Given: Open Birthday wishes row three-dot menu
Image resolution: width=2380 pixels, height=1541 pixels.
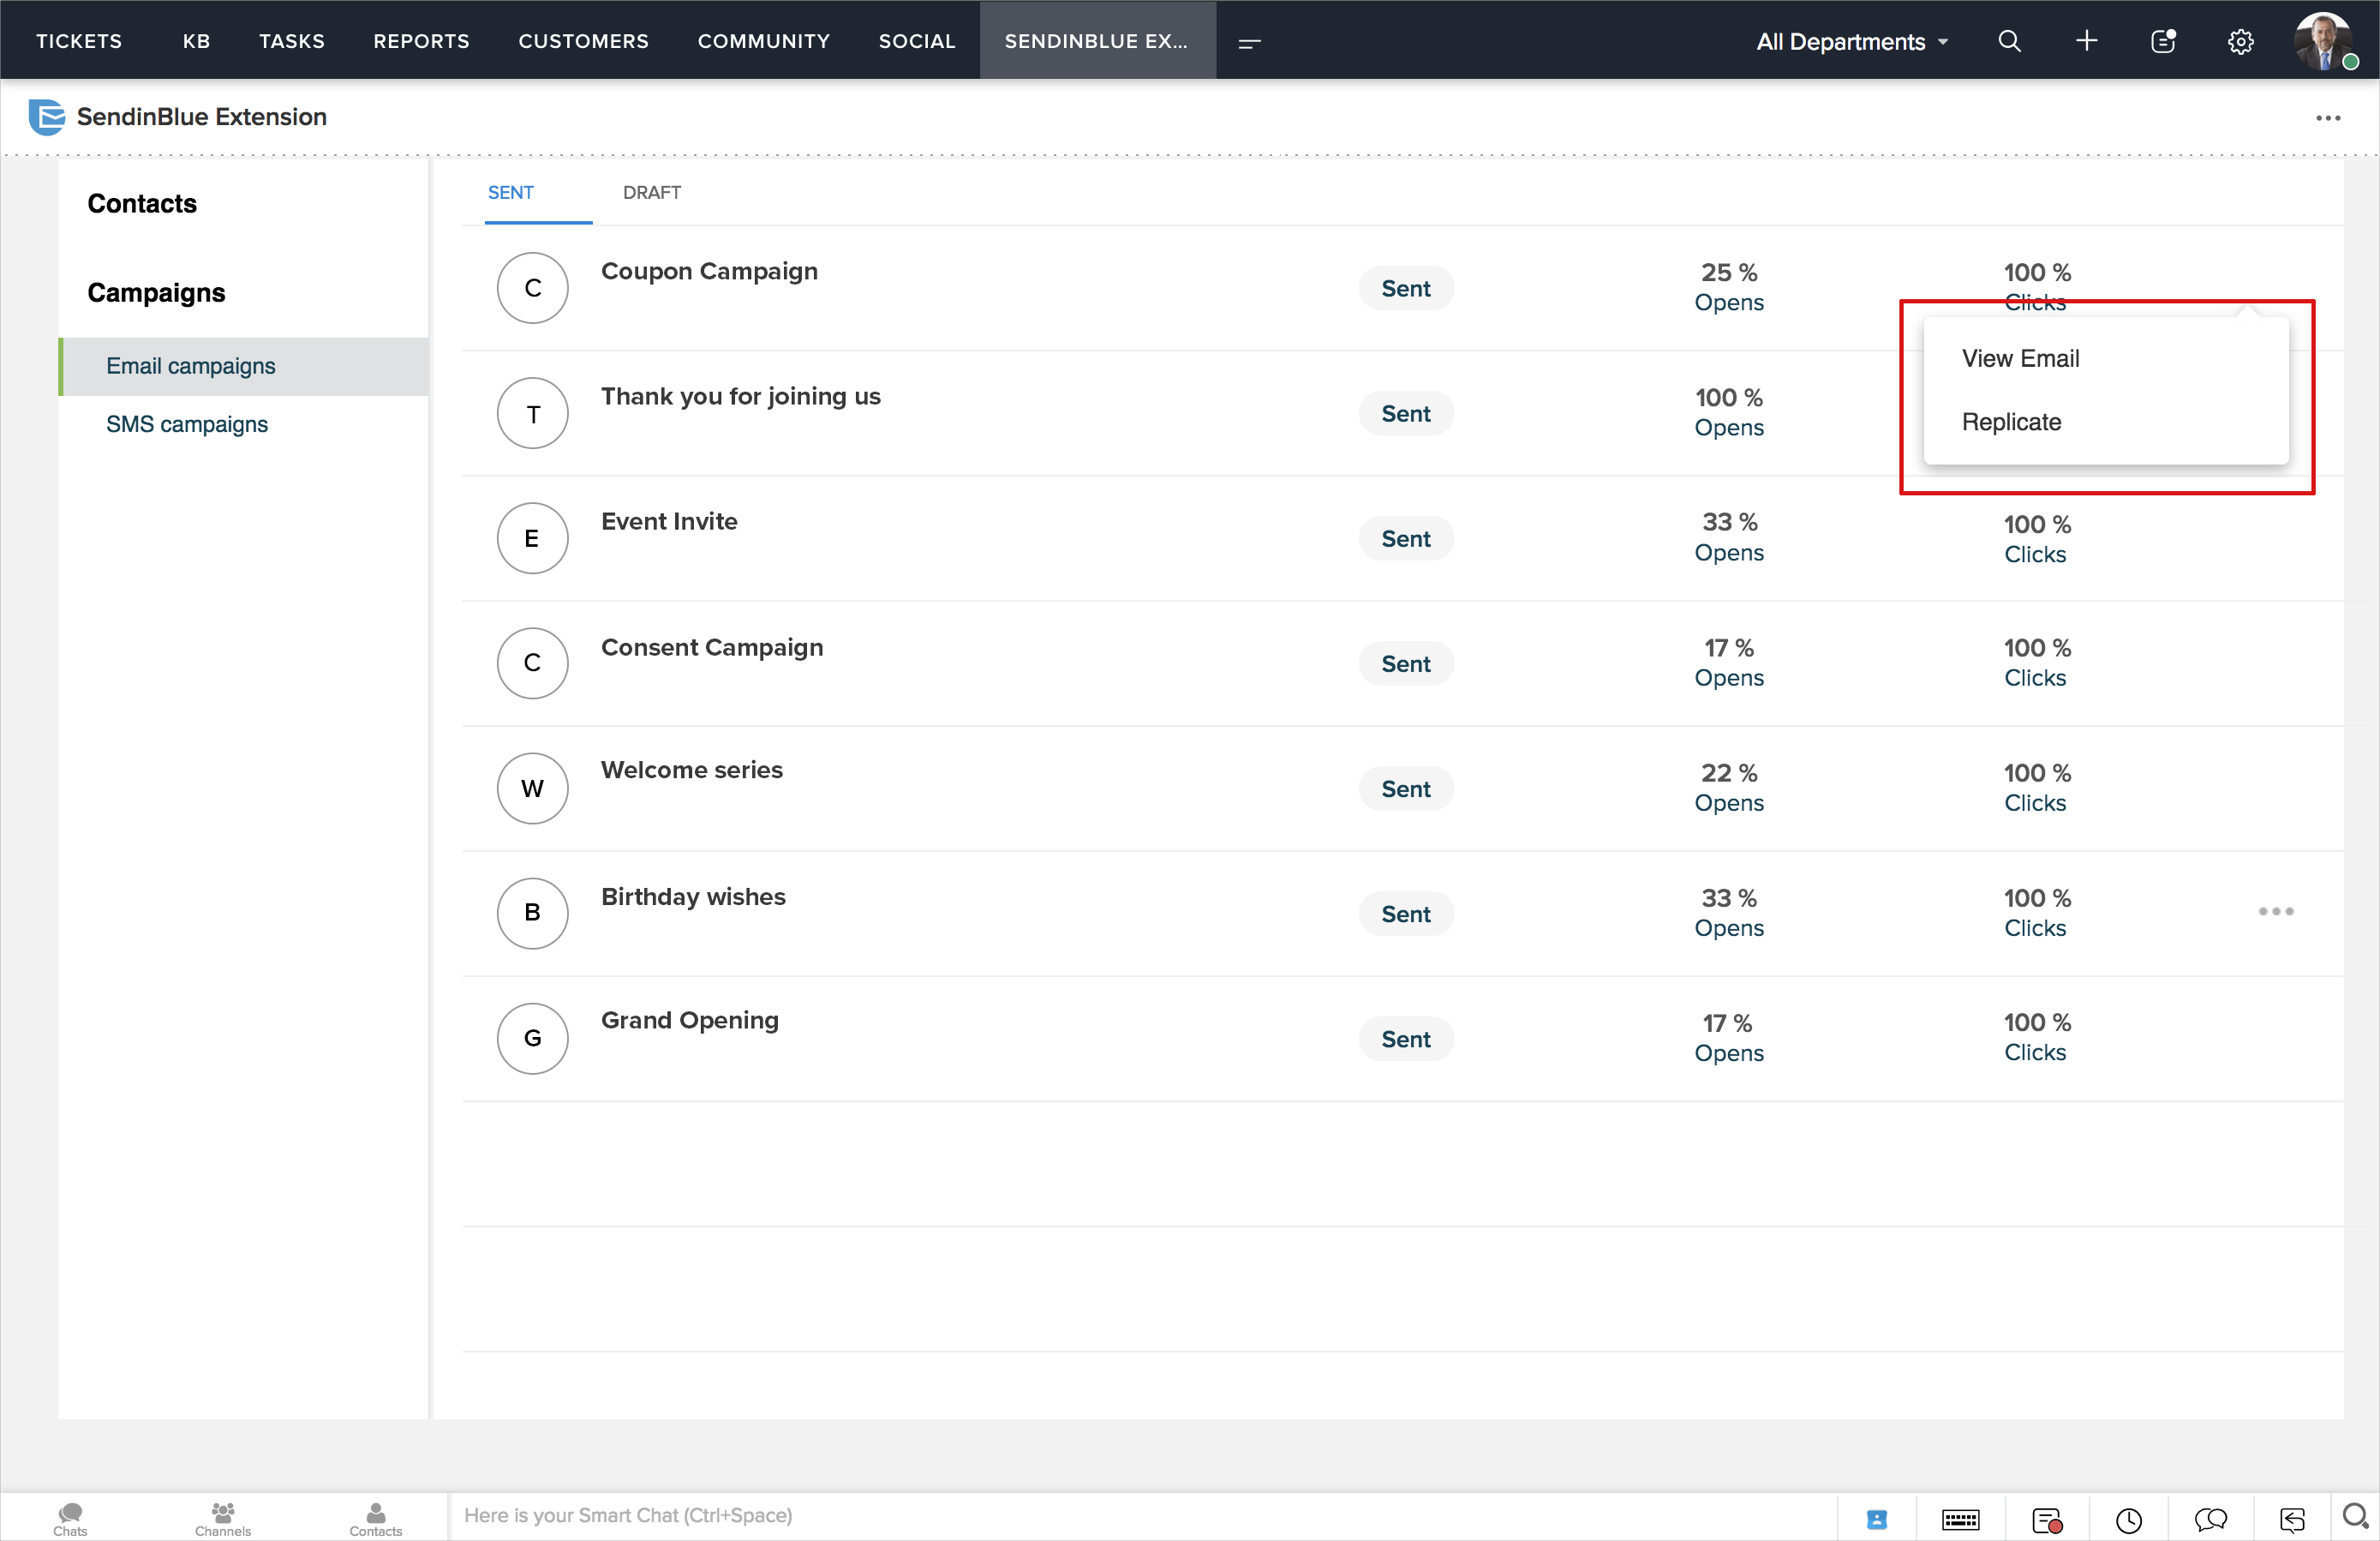Looking at the screenshot, I should coord(2275,912).
